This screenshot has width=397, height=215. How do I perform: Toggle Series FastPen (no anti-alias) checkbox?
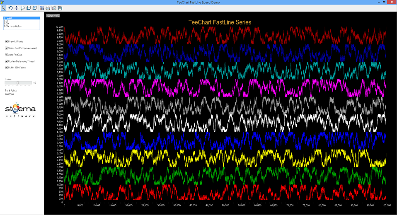point(6,48)
